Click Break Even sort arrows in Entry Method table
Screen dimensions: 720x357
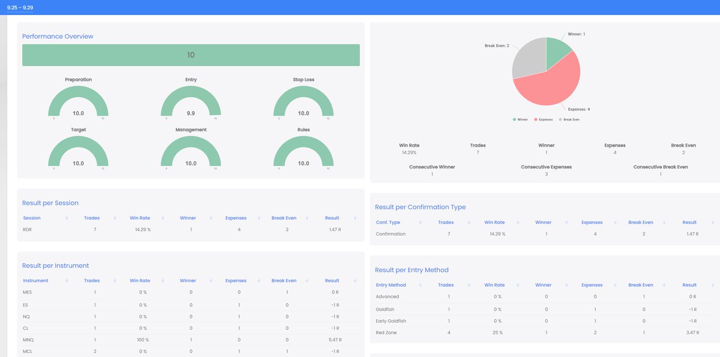[x=663, y=285]
